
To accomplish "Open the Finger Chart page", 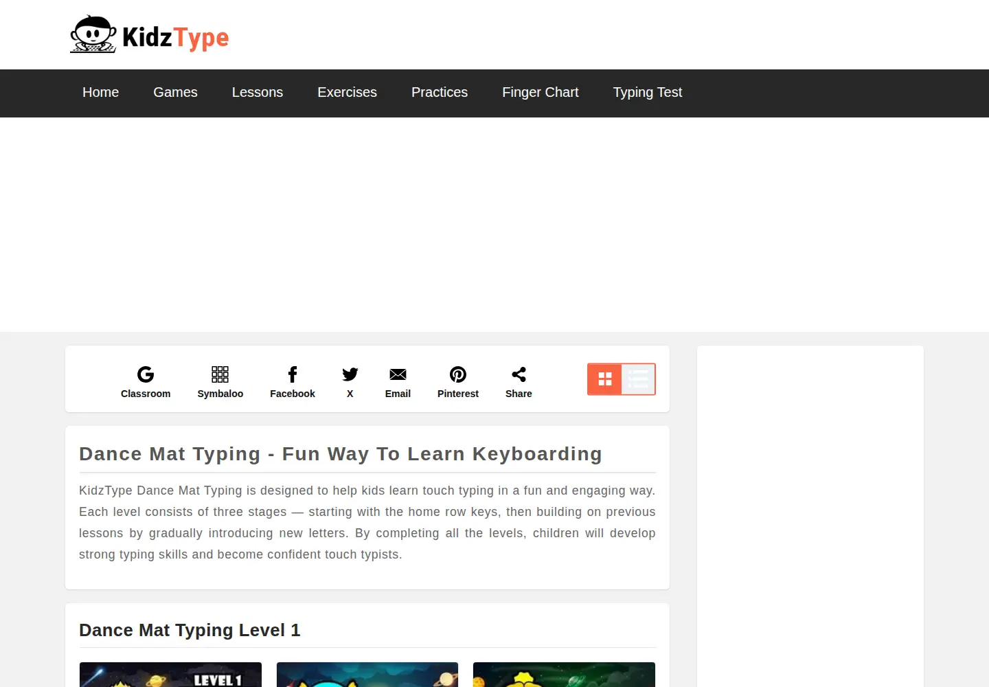I will click(541, 93).
